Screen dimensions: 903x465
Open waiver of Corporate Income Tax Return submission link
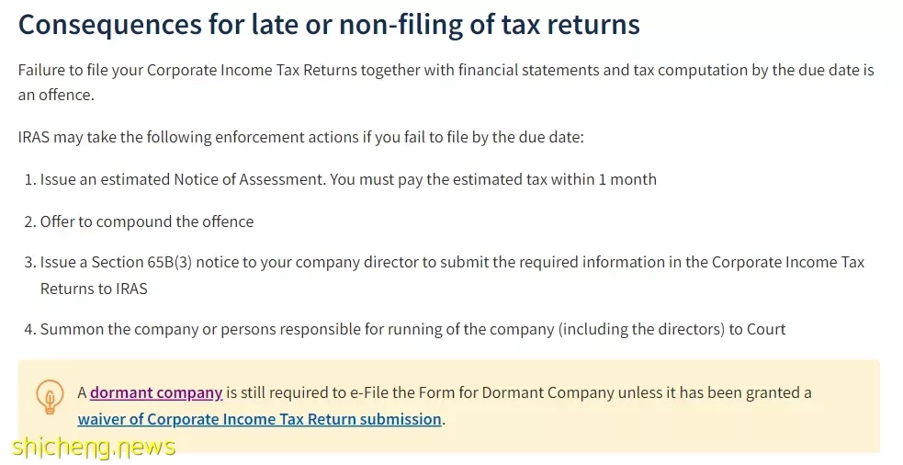click(260, 419)
